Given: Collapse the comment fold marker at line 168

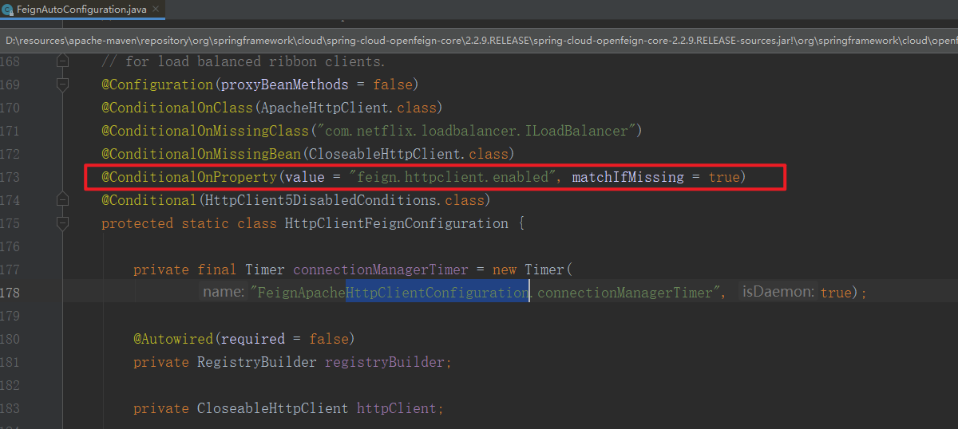Looking at the screenshot, I should 63,61.
